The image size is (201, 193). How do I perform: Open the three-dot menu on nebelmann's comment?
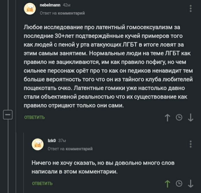(191, 8)
